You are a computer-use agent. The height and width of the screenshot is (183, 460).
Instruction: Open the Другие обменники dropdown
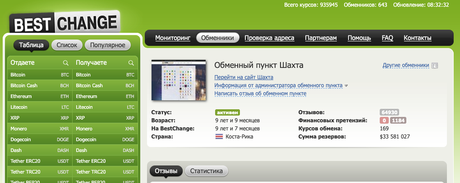click(405, 65)
